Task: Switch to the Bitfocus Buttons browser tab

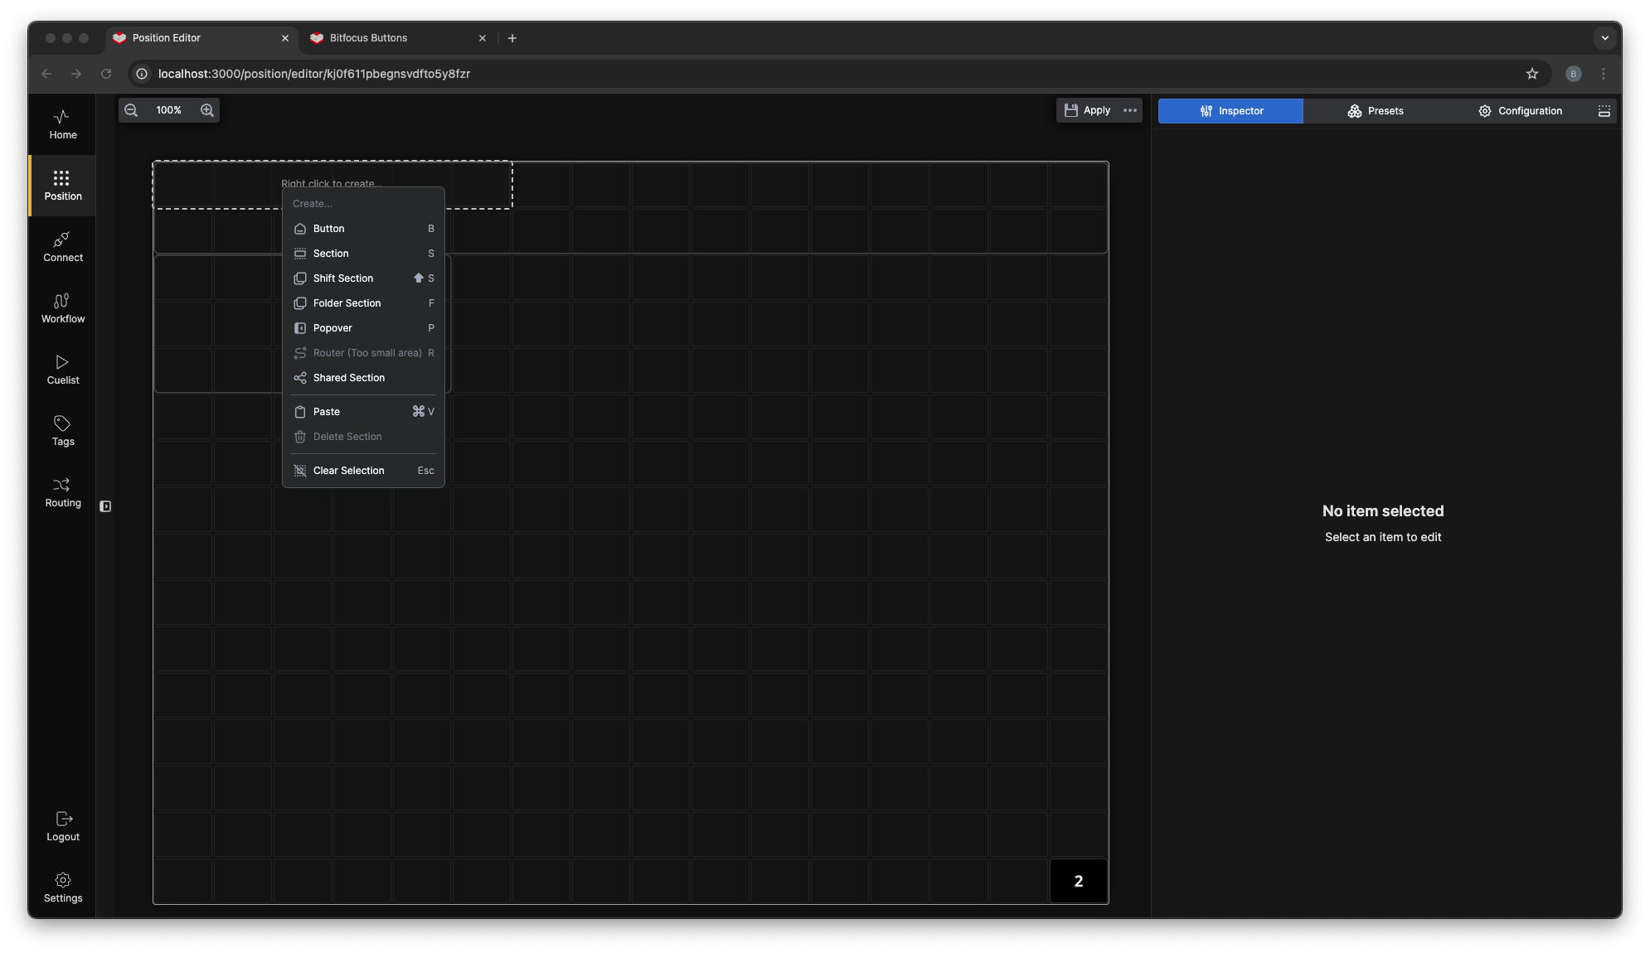Action: pyautogui.click(x=396, y=38)
